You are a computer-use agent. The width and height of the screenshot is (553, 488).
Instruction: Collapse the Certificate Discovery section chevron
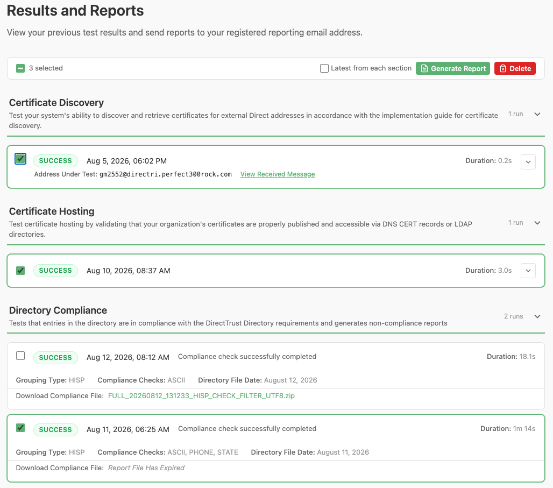pos(537,114)
